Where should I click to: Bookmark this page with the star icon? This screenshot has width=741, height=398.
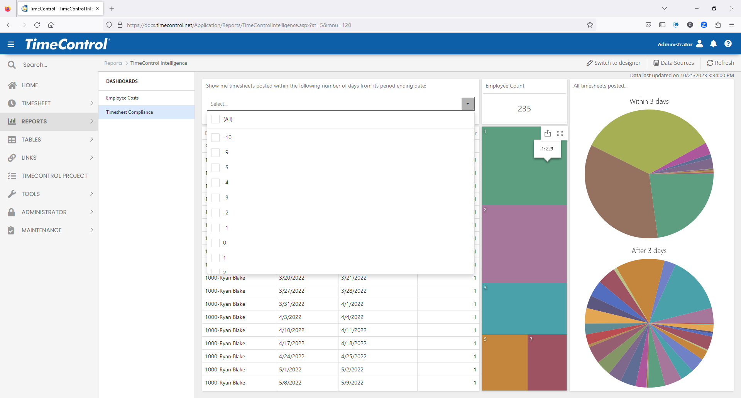[590, 25]
